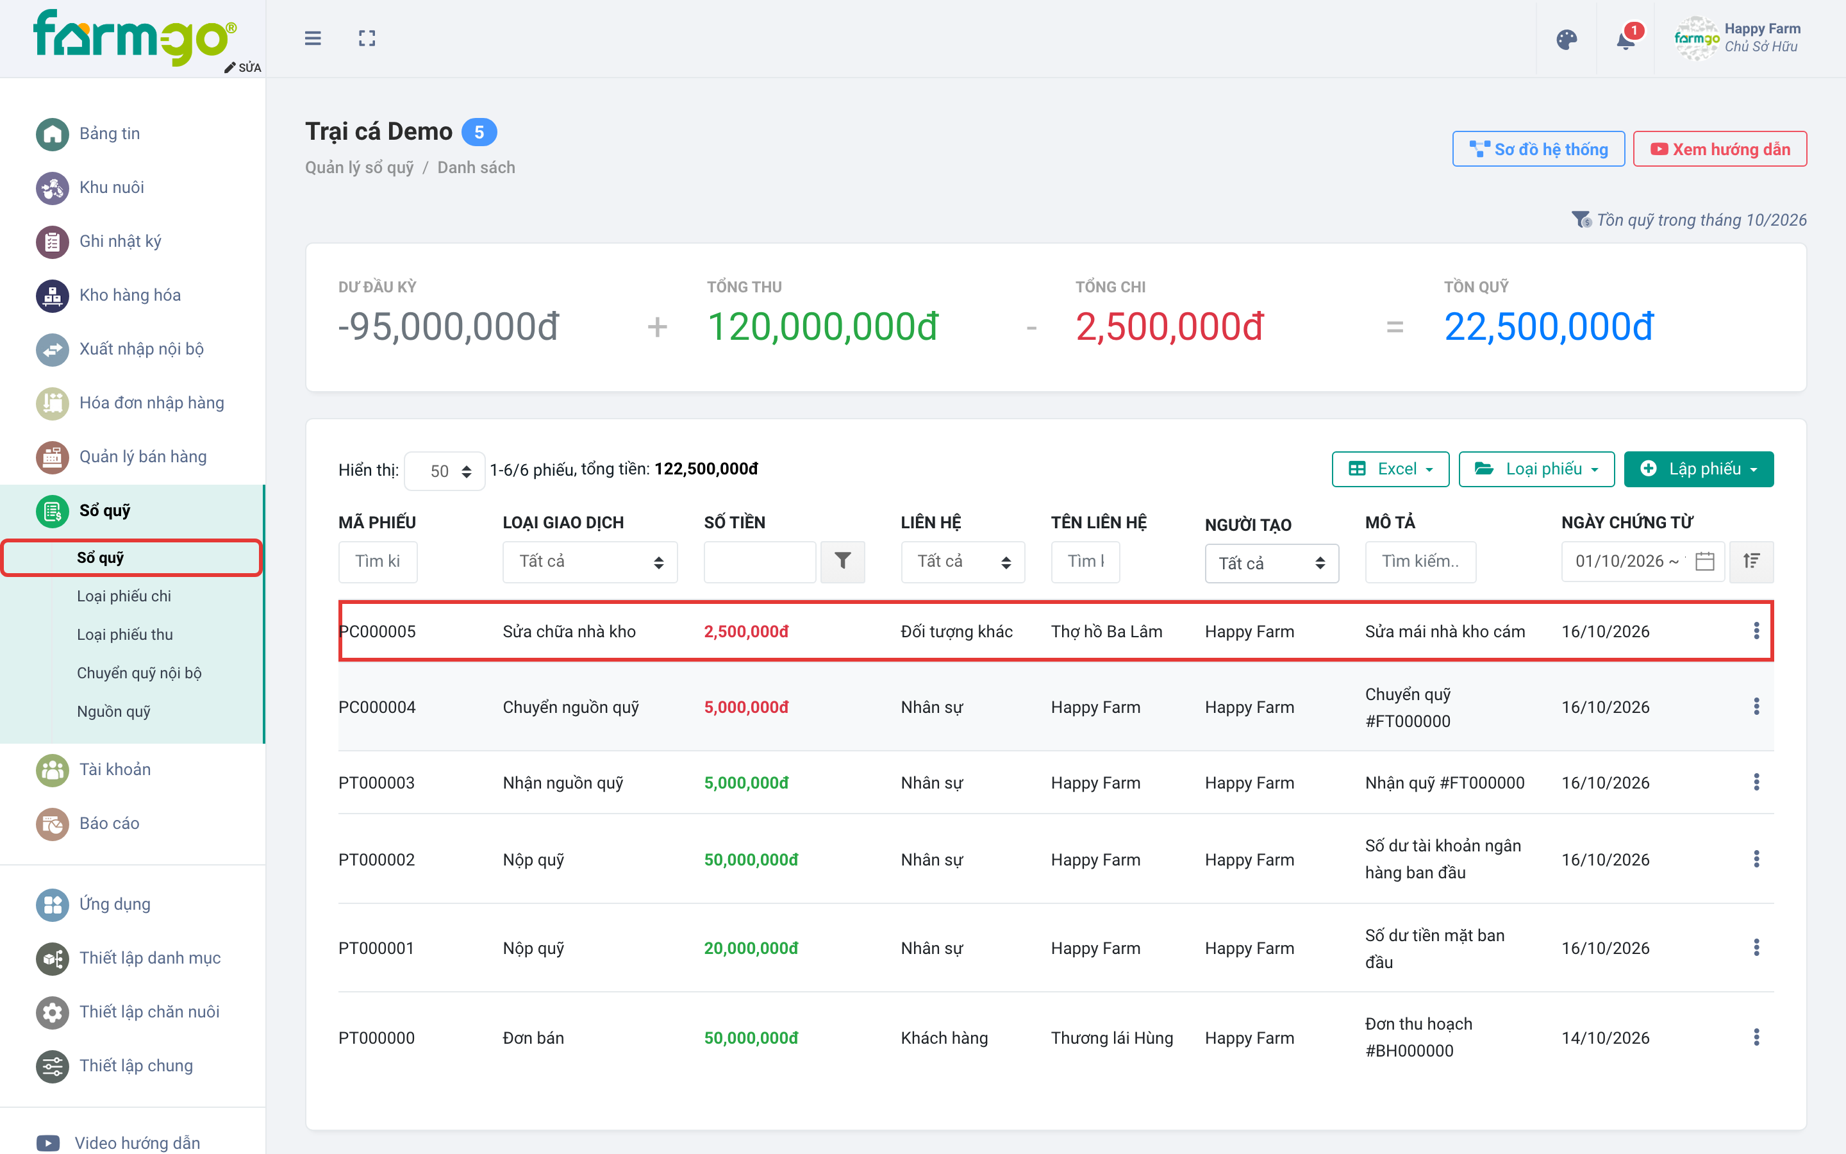Select Chuyển quỹ nội bộ submenu item
The image size is (1846, 1154).
click(x=139, y=673)
